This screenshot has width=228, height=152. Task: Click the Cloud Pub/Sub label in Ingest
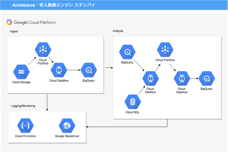(43, 62)
